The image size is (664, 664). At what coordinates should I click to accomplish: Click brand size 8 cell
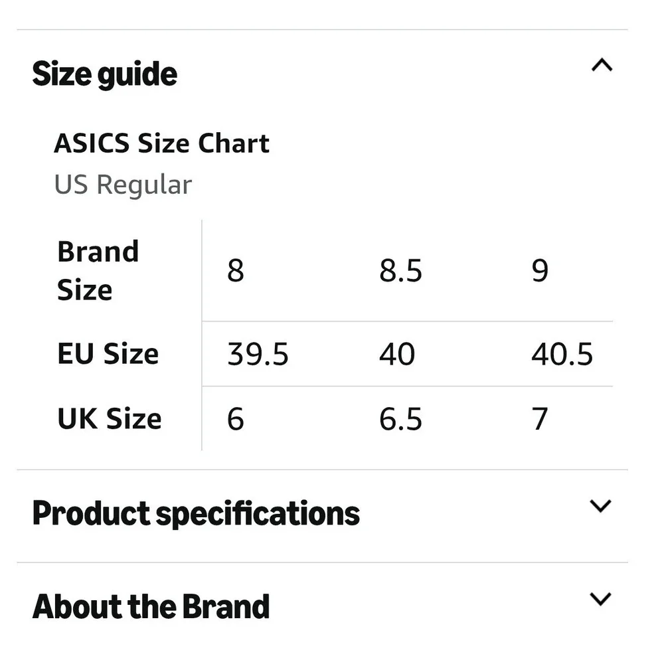tap(236, 271)
